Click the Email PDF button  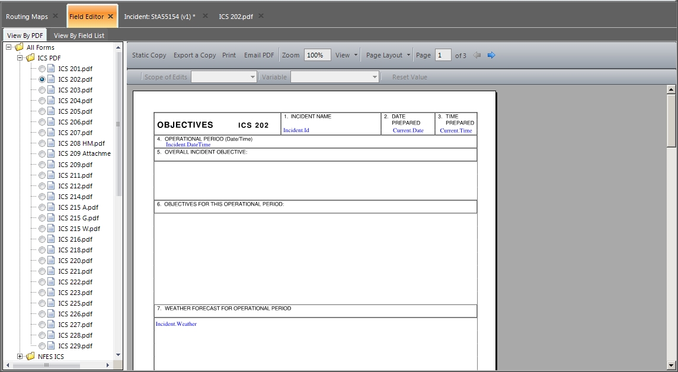[x=259, y=55]
